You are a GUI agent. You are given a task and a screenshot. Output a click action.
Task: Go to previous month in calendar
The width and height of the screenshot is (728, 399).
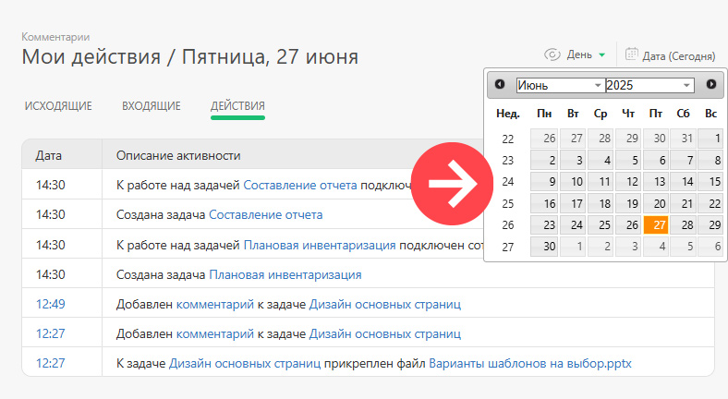(500, 84)
